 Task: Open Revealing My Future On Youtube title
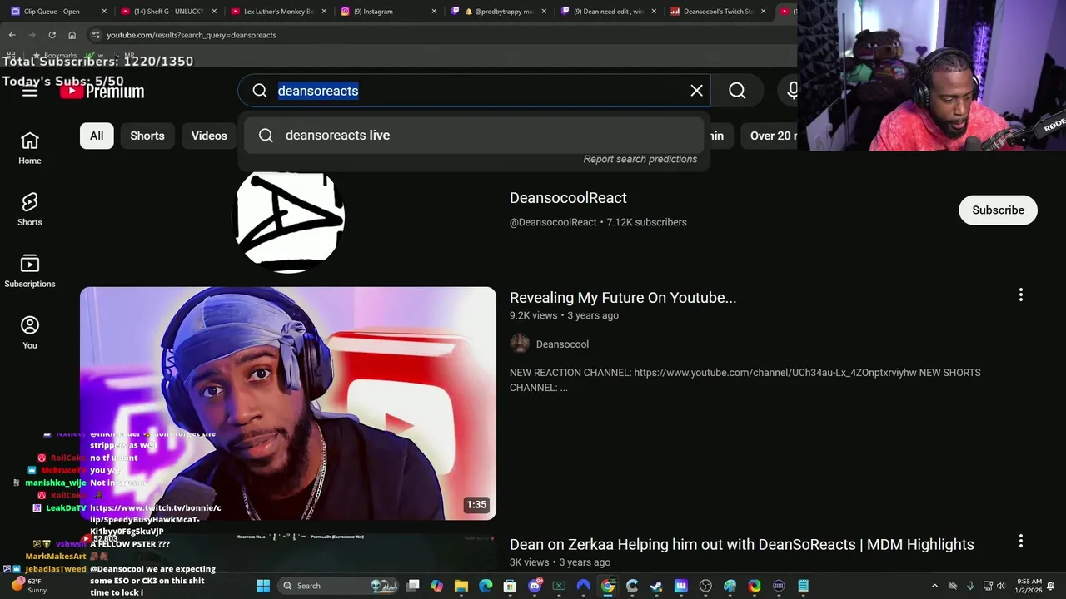tap(623, 298)
